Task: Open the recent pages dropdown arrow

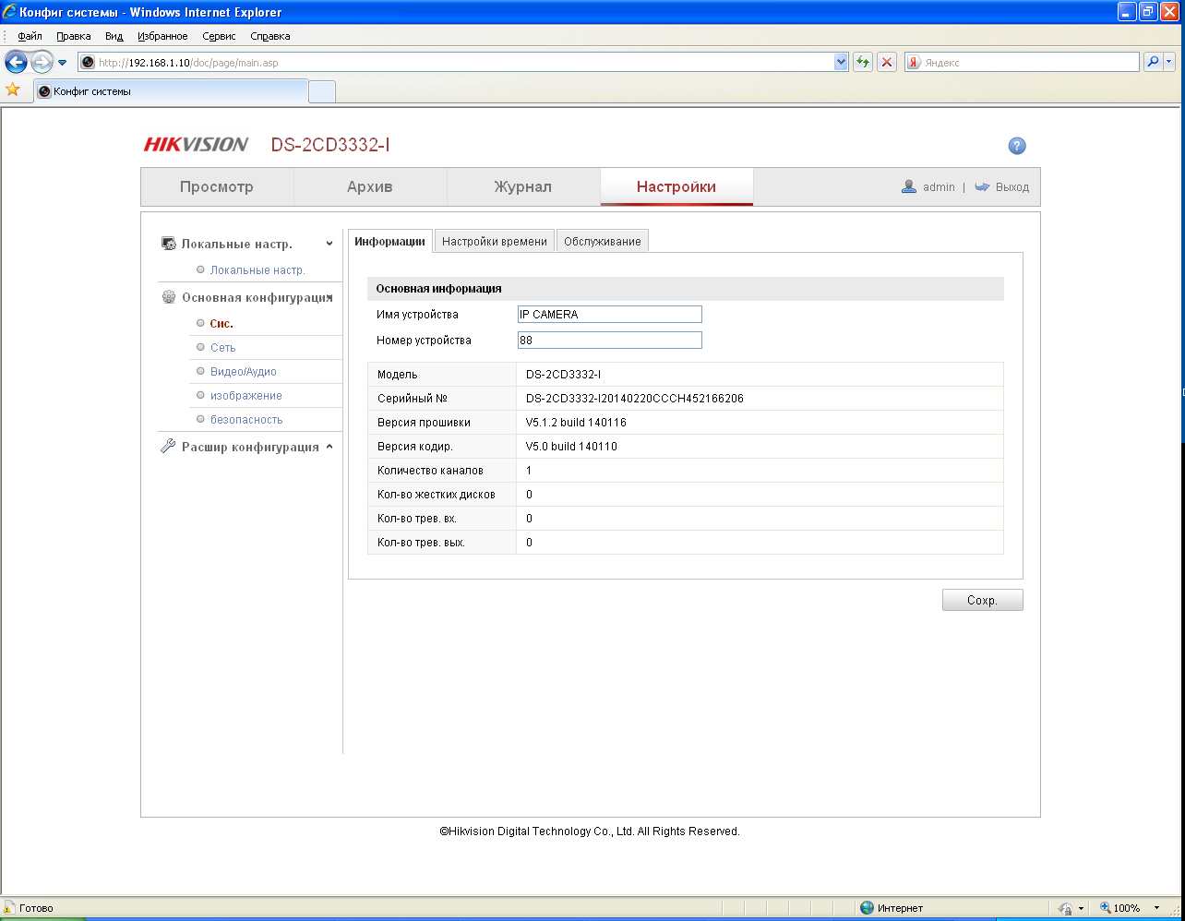Action: pyautogui.click(x=63, y=63)
